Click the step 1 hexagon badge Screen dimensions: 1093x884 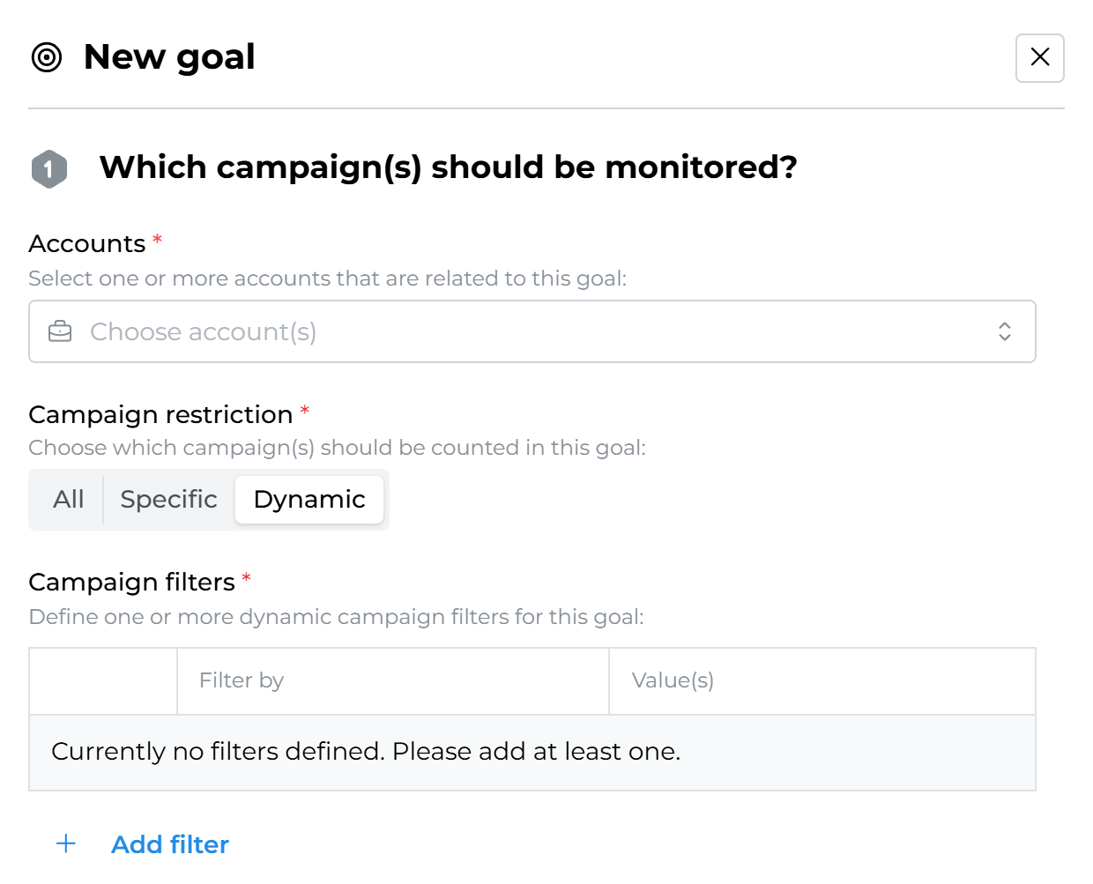click(49, 168)
